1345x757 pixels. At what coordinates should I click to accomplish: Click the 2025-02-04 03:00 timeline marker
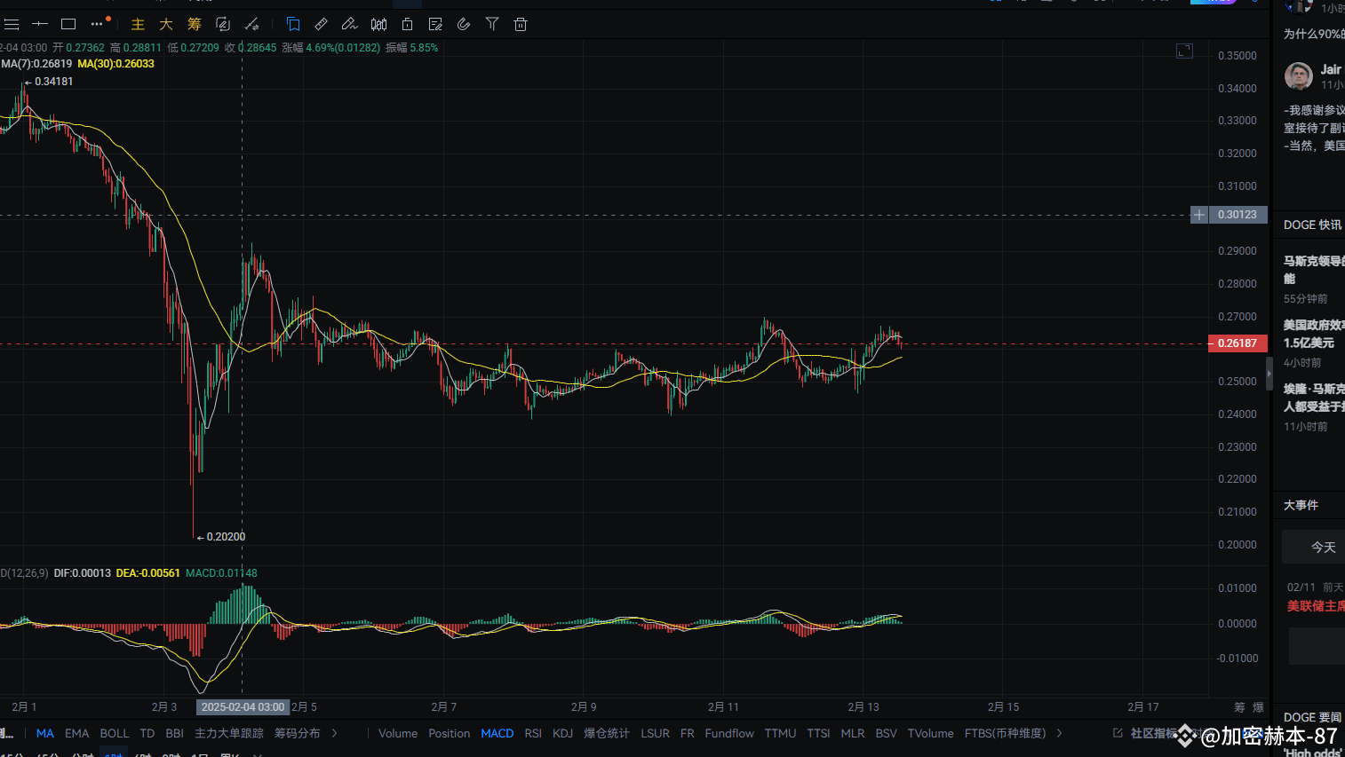click(242, 706)
